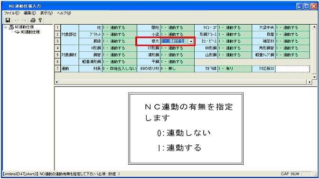
Task: Click the Print icon in toolbar
Action: click(x=33, y=20)
